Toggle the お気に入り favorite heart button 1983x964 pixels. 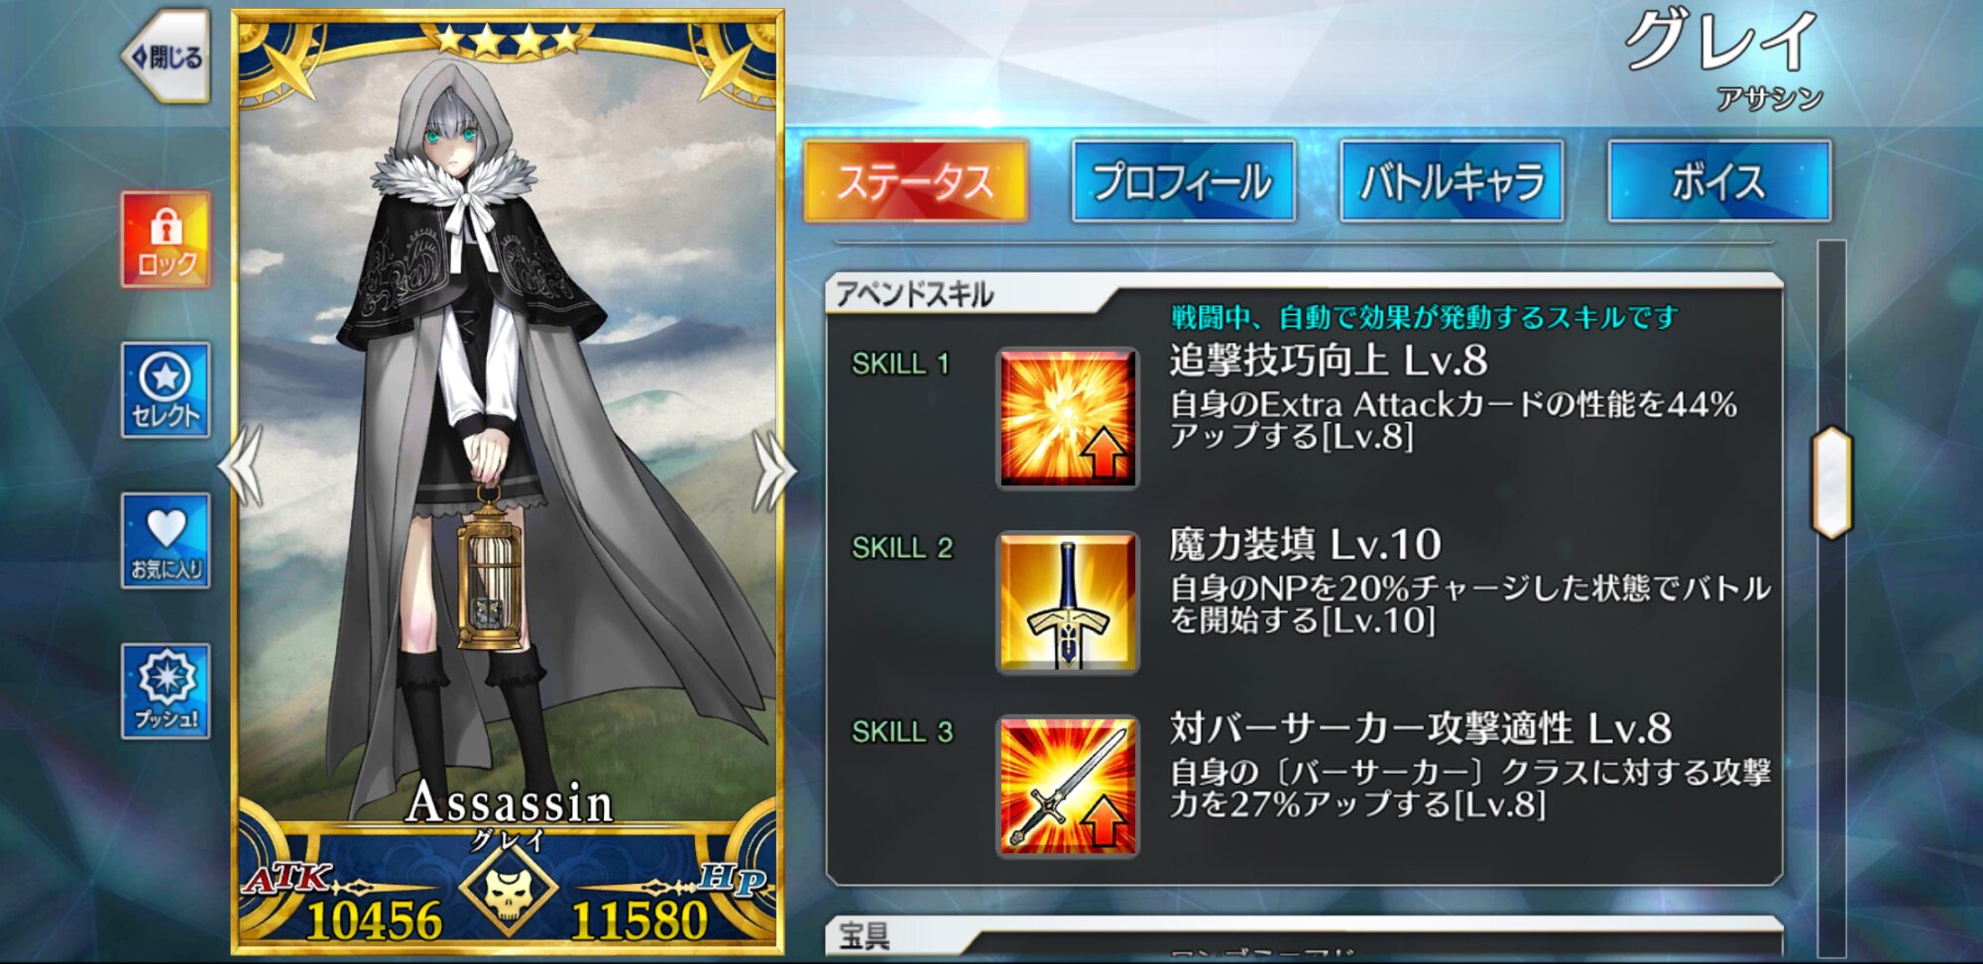tap(166, 541)
